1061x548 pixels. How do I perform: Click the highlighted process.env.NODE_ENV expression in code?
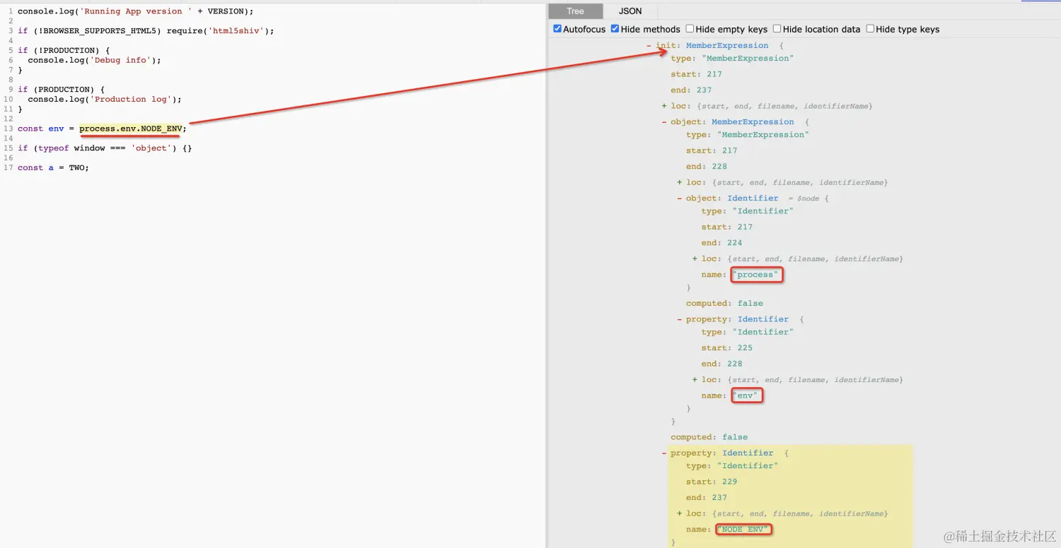click(131, 129)
